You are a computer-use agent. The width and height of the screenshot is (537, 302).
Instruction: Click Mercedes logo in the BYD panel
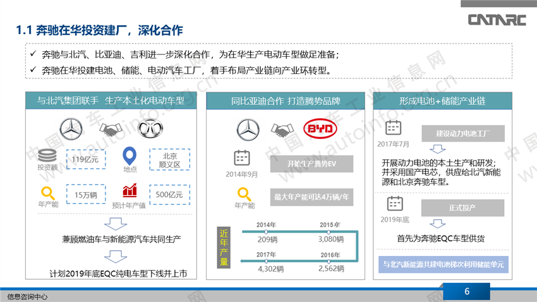click(x=248, y=130)
